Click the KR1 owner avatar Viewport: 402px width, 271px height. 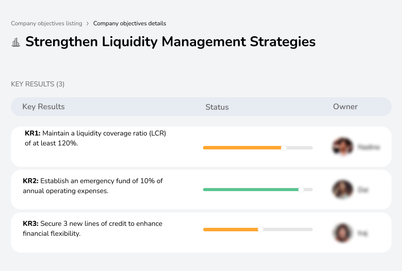pyautogui.click(x=343, y=147)
